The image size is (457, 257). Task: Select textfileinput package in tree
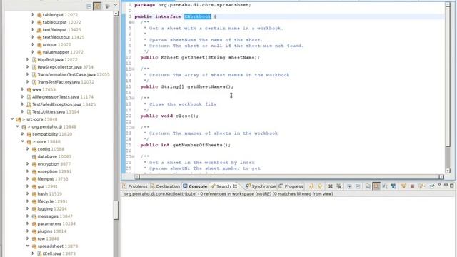click(59, 30)
